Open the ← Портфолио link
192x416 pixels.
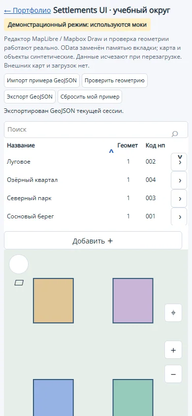(x=27, y=10)
